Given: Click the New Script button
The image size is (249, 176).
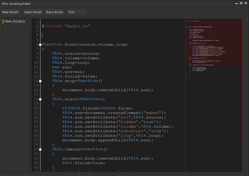Looking at the screenshot, I should point(11,12).
